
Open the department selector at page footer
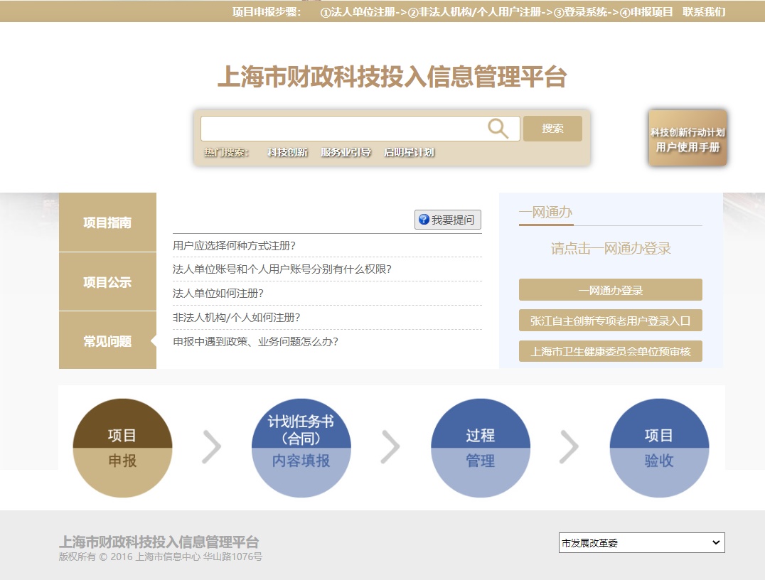pos(640,542)
